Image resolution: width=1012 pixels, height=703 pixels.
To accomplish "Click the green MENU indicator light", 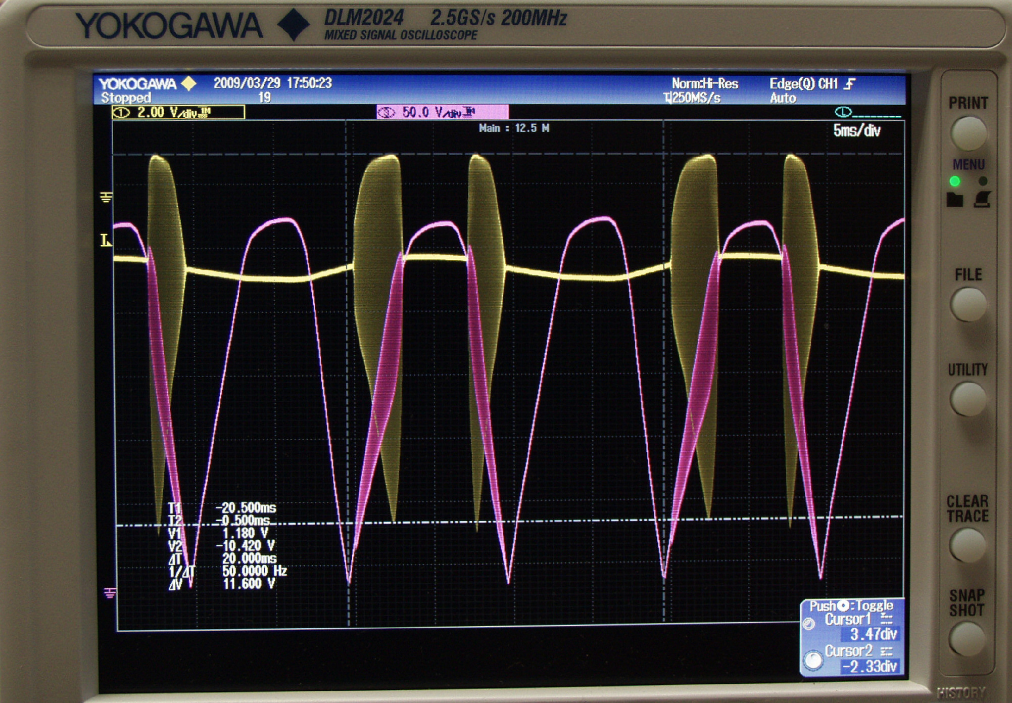I will (954, 181).
